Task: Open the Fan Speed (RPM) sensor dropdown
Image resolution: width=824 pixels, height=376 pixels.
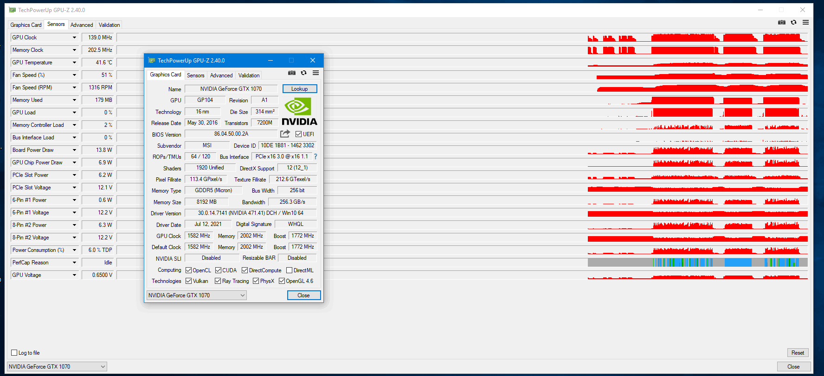Action: tap(74, 88)
